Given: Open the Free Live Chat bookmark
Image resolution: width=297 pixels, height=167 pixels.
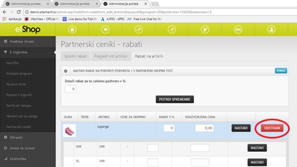Looking at the screenshot, I should pos(145,19).
